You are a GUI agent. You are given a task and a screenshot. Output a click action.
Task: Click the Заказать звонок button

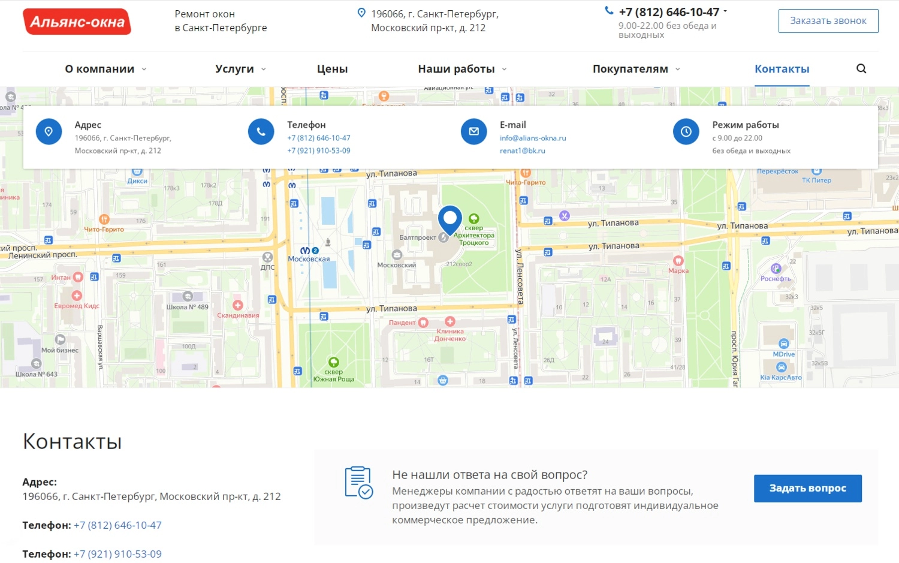click(828, 21)
